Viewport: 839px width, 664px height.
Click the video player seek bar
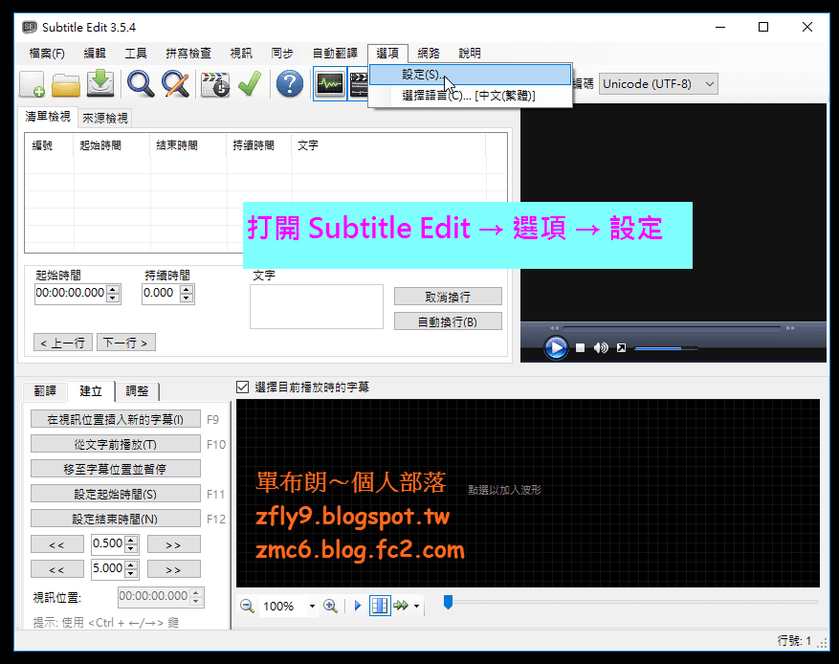point(672,327)
